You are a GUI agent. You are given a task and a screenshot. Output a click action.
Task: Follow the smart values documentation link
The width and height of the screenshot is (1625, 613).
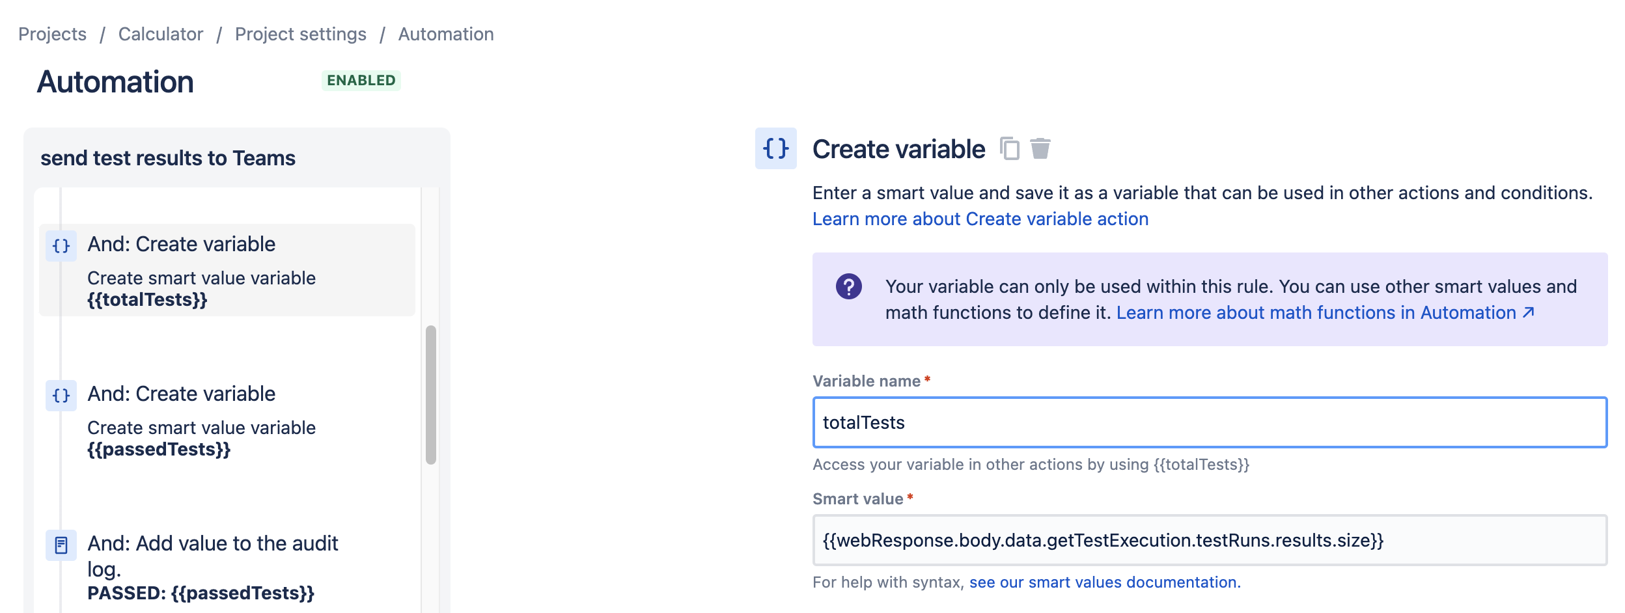coord(1105,582)
